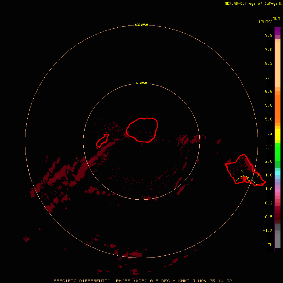Pick the pink swatch near 1.0
The image size is (283, 283).
(278, 191)
